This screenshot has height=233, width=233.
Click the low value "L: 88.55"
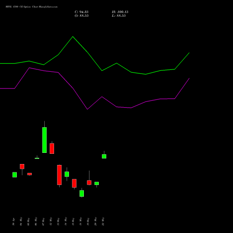119,16
